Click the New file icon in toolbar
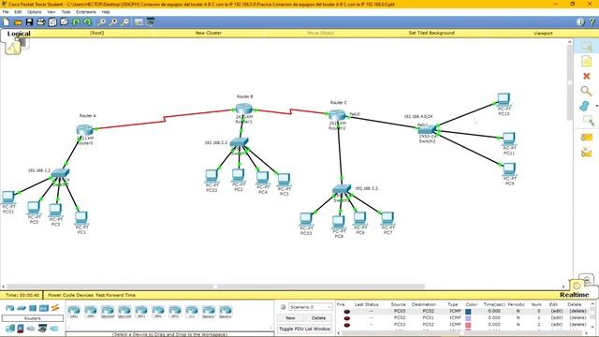The width and height of the screenshot is (599, 337). click(7, 22)
